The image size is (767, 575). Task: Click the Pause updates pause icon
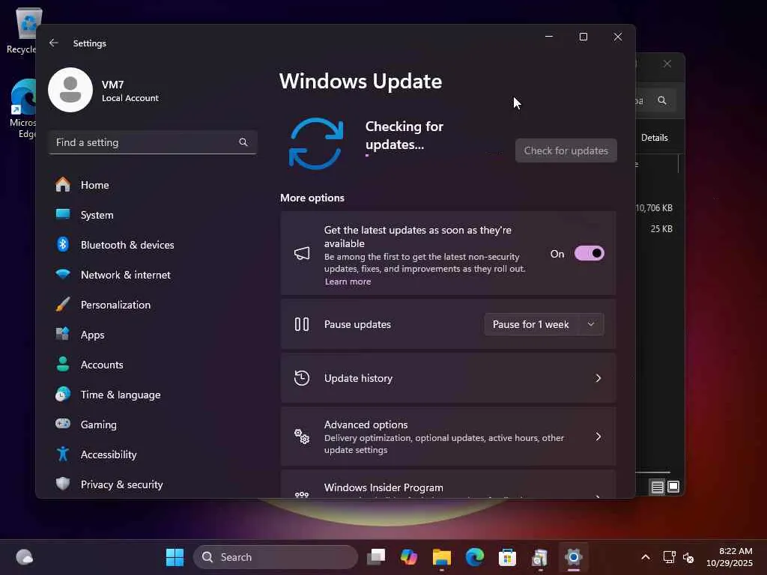[x=302, y=324]
